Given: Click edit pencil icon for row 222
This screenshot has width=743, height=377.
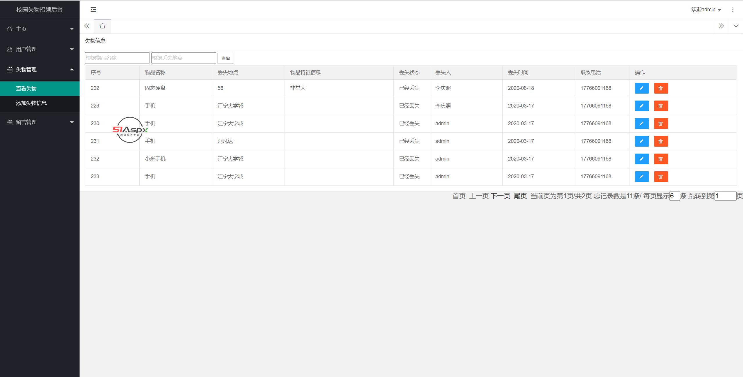Looking at the screenshot, I should click(642, 88).
